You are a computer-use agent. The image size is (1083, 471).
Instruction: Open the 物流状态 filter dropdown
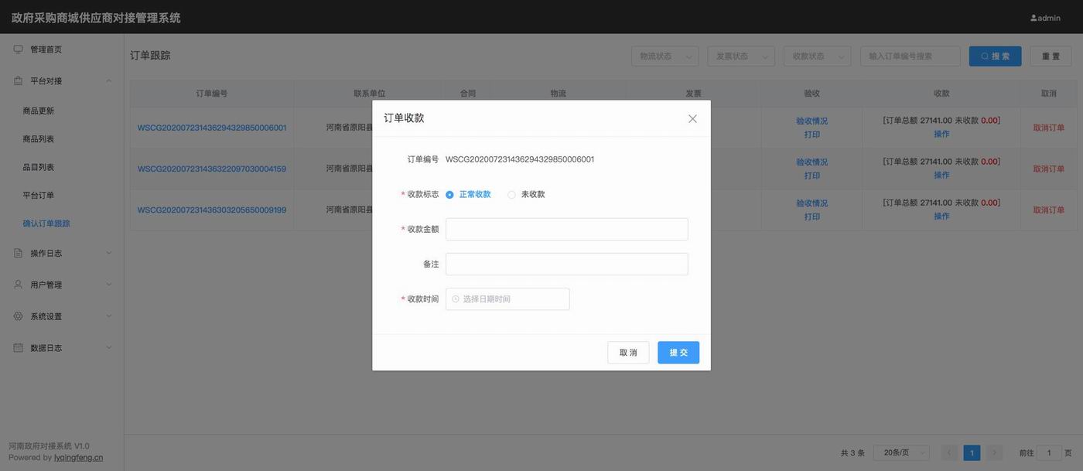664,56
